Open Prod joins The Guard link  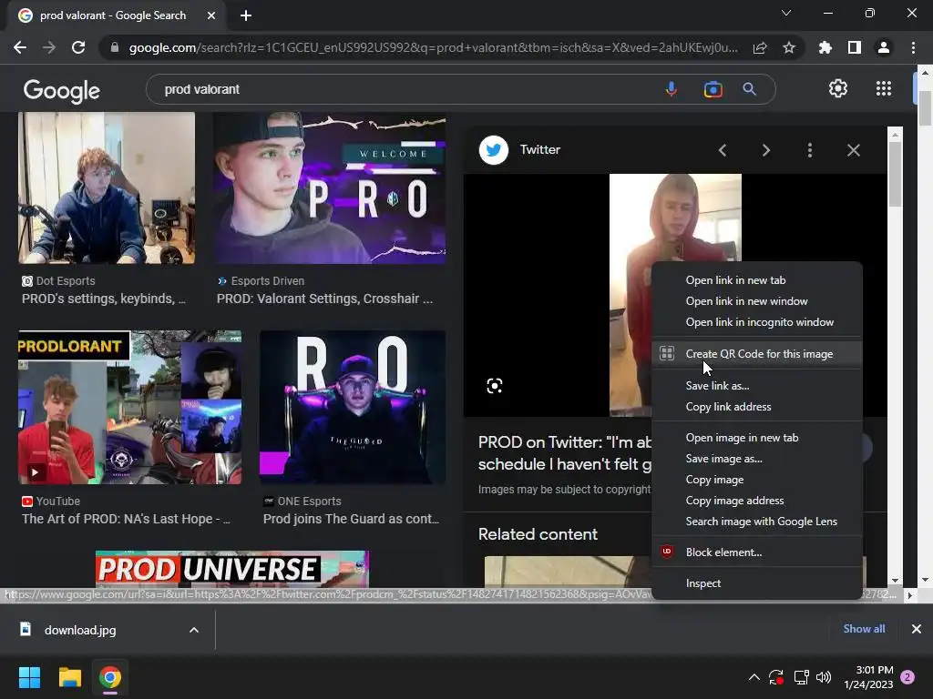351,519
